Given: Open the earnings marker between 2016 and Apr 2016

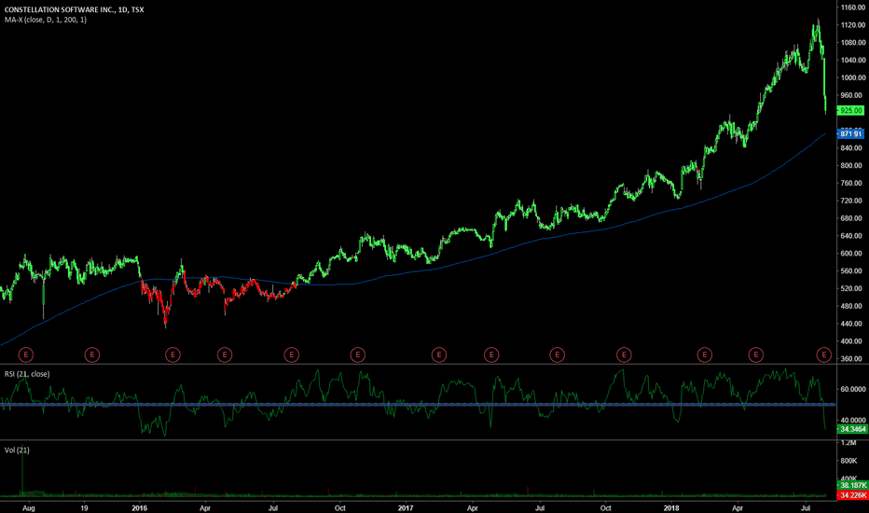Looking at the screenshot, I should [x=172, y=354].
